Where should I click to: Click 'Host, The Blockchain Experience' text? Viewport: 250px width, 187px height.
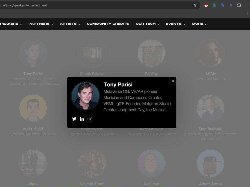coord(33,134)
